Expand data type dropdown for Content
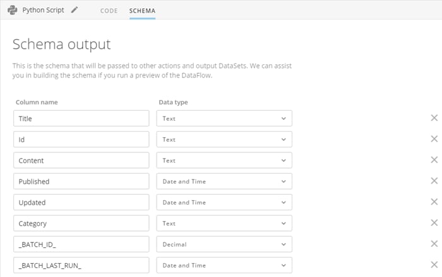 [x=224, y=161]
